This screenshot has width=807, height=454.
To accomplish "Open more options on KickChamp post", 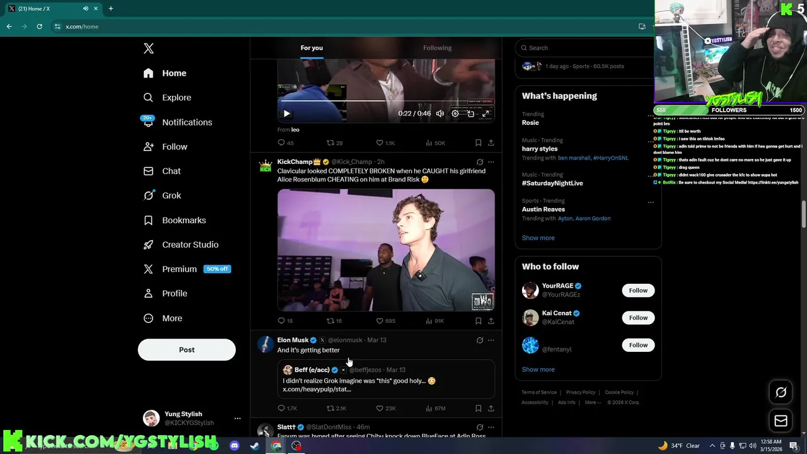I will coord(491,162).
